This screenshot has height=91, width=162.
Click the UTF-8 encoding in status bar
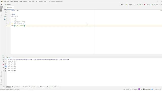click(x=131, y=89)
